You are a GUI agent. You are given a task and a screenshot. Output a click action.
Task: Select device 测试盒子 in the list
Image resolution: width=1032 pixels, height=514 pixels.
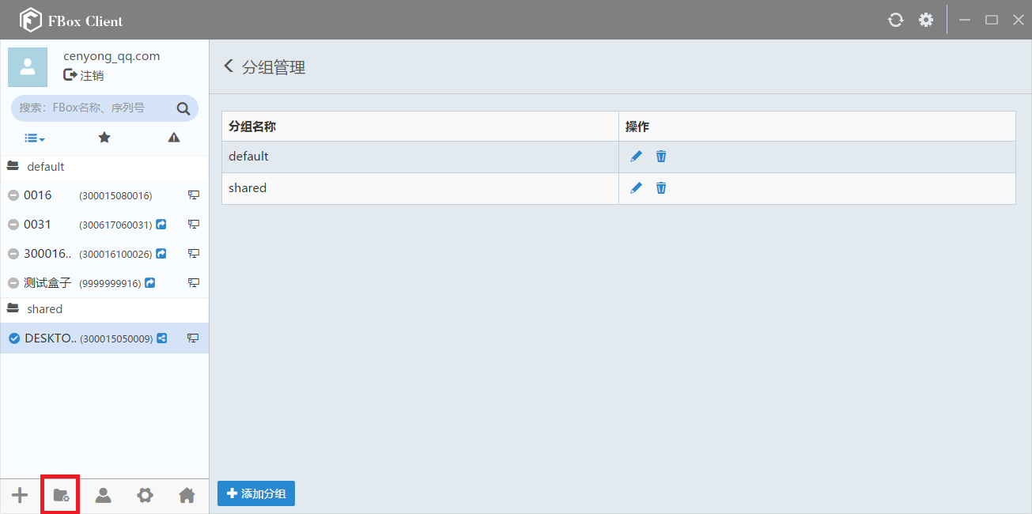(104, 283)
